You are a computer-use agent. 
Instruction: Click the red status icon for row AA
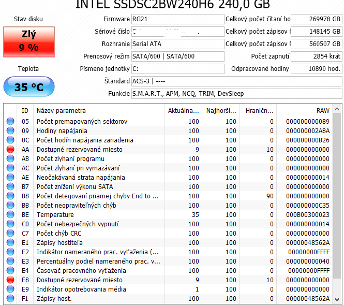[10, 150]
